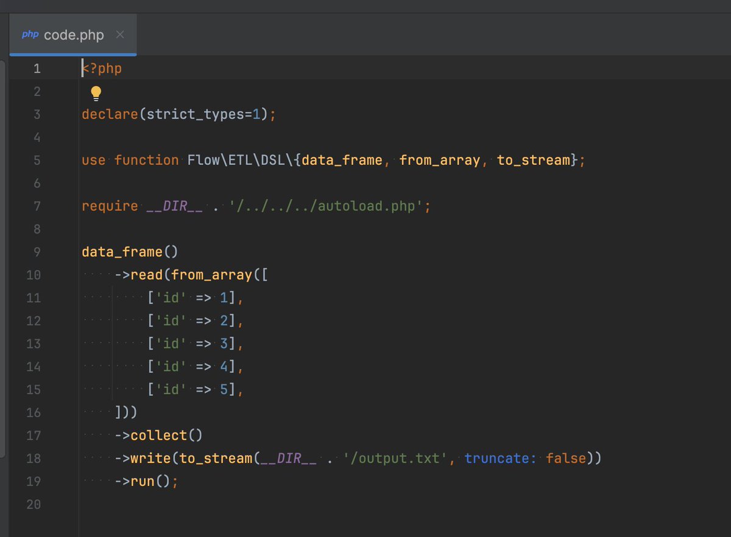
Task: Place cursor on the <?php opening tag
Action: [102, 69]
